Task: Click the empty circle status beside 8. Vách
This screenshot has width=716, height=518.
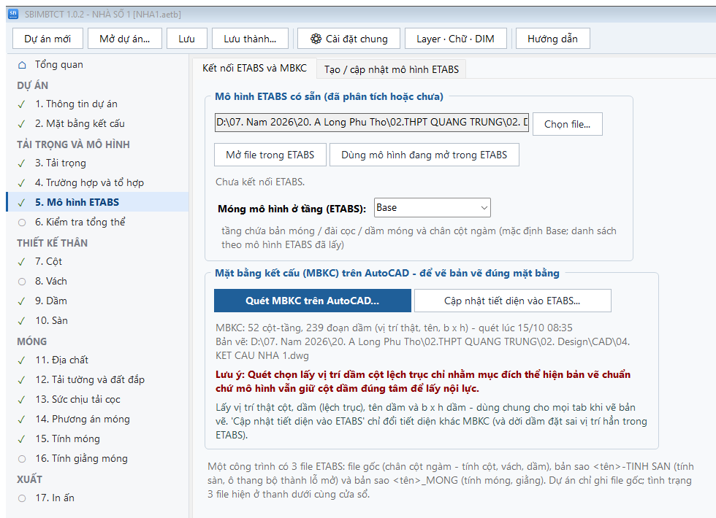Action: point(22,282)
